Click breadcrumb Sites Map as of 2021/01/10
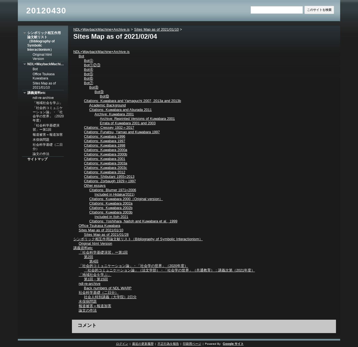358x347 pixels. coord(156,29)
